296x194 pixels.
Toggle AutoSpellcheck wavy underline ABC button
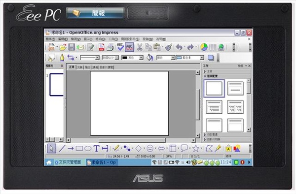[x=129, y=47]
